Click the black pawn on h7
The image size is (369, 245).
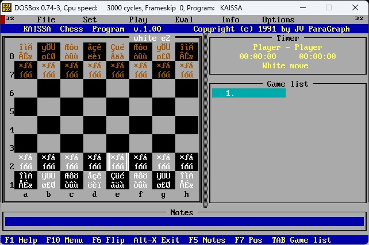(187, 70)
